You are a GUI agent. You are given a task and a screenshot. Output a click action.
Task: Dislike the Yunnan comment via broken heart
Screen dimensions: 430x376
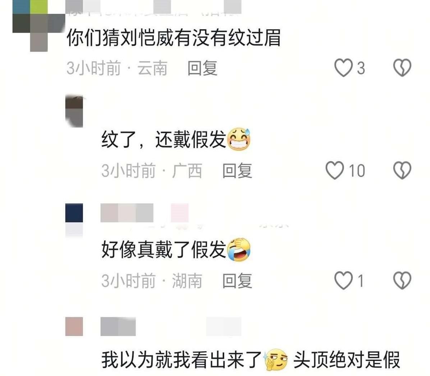pyautogui.click(x=402, y=68)
